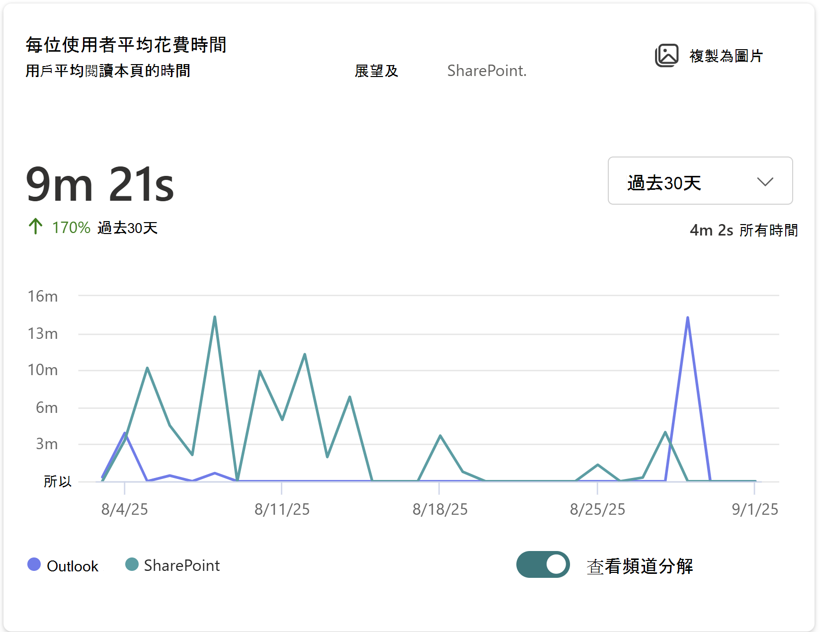
Task: Open the 過去30天 time range dropdown
Action: click(x=700, y=181)
